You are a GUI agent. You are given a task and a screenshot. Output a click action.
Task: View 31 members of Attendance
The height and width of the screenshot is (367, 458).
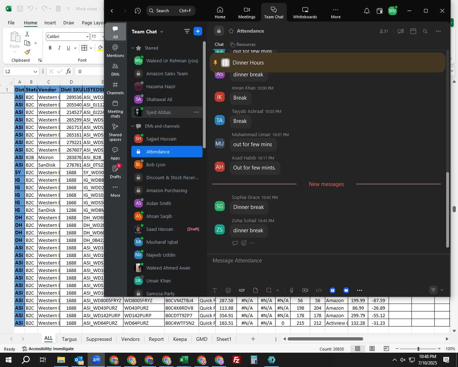point(384,31)
